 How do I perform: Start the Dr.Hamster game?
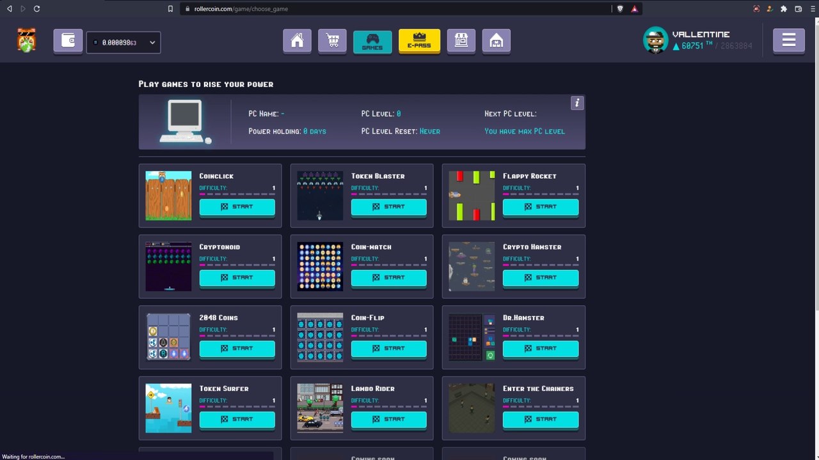(x=541, y=349)
